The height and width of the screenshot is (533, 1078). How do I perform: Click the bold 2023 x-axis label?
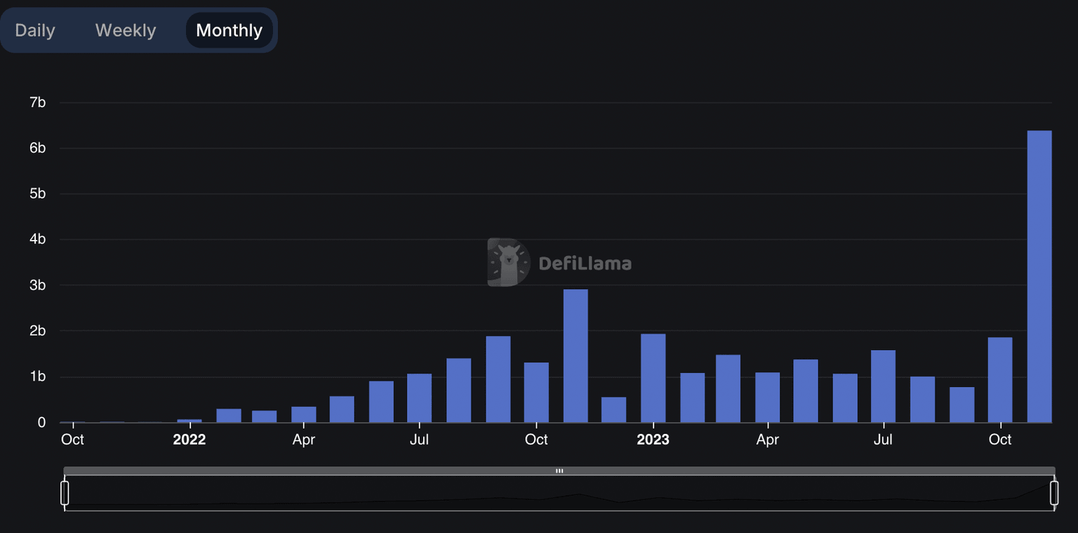(x=653, y=440)
